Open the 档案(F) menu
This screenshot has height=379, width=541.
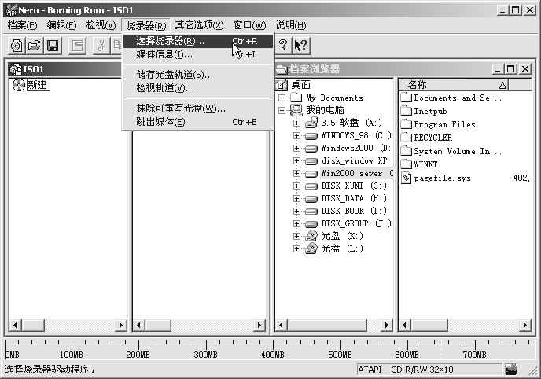pyautogui.click(x=23, y=25)
